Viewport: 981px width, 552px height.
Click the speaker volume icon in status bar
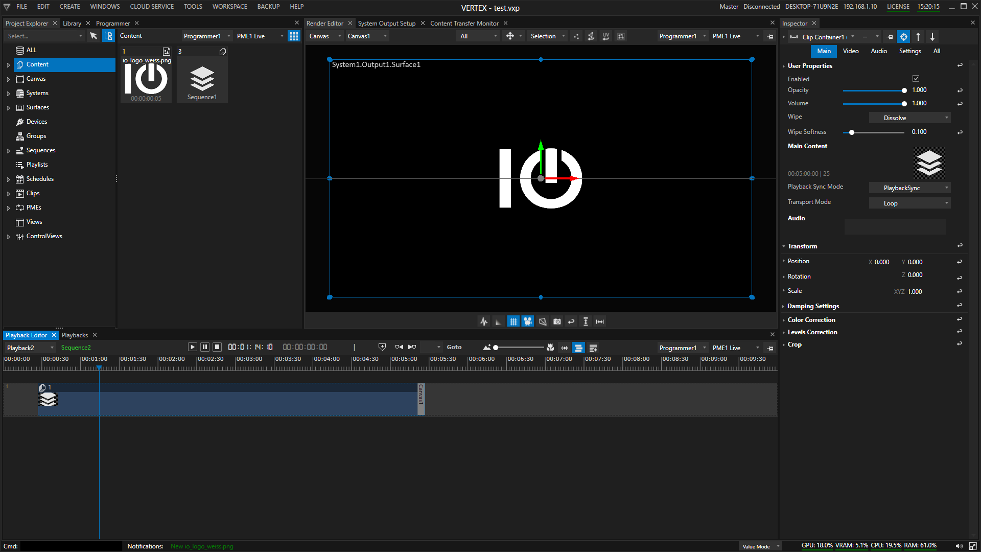click(959, 546)
